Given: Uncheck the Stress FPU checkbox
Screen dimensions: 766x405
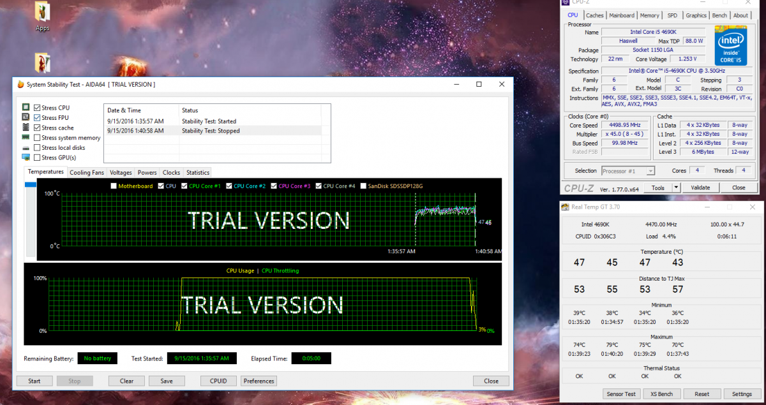Looking at the screenshot, I should pos(37,118).
